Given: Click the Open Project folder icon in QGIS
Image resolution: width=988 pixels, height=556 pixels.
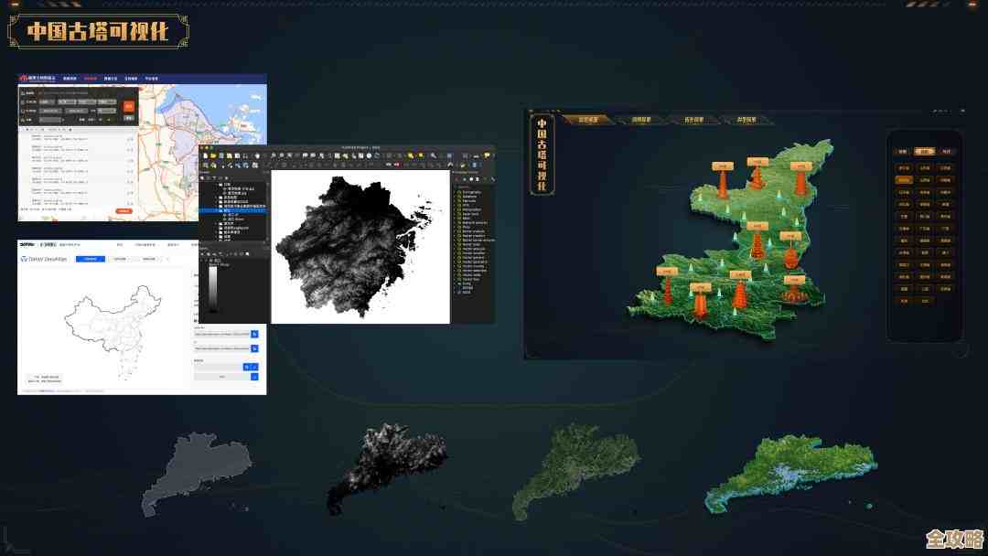Looking at the screenshot, I should tap(211, 155).
